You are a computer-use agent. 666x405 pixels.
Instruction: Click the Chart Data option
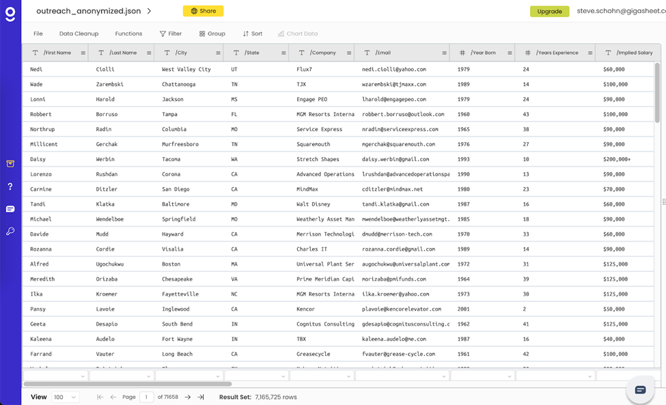[x=298, y=33]
